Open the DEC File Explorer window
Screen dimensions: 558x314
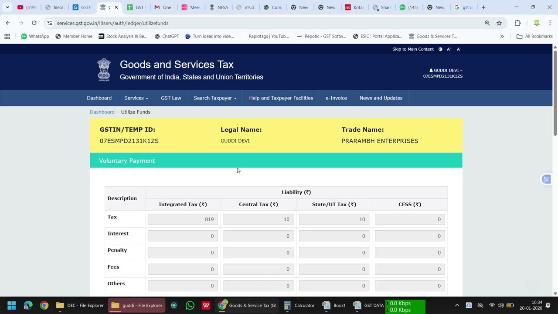79,305
